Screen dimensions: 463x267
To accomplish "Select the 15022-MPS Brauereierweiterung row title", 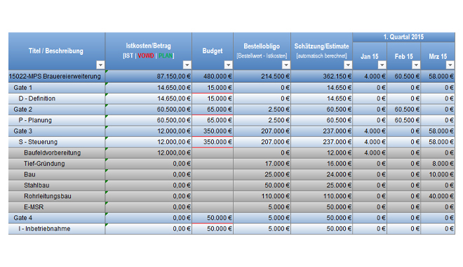I will pos(55,77).
